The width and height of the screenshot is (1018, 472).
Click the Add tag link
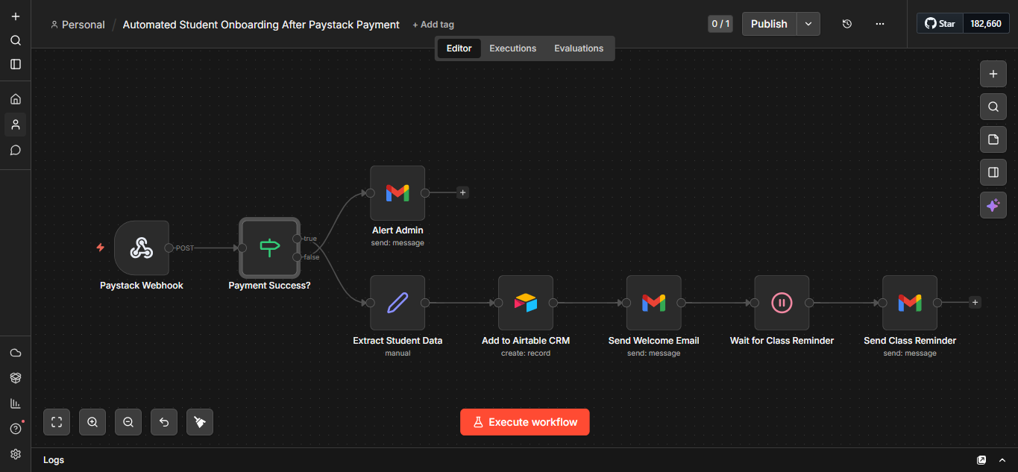433,25
